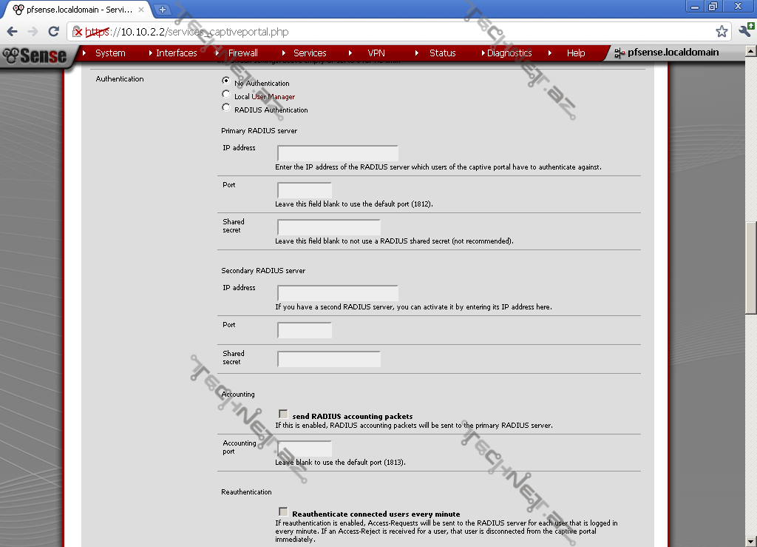This screenshot has width=757, height=547.
Task: Open the Chrome wrench settings menu
Action: 745,32
